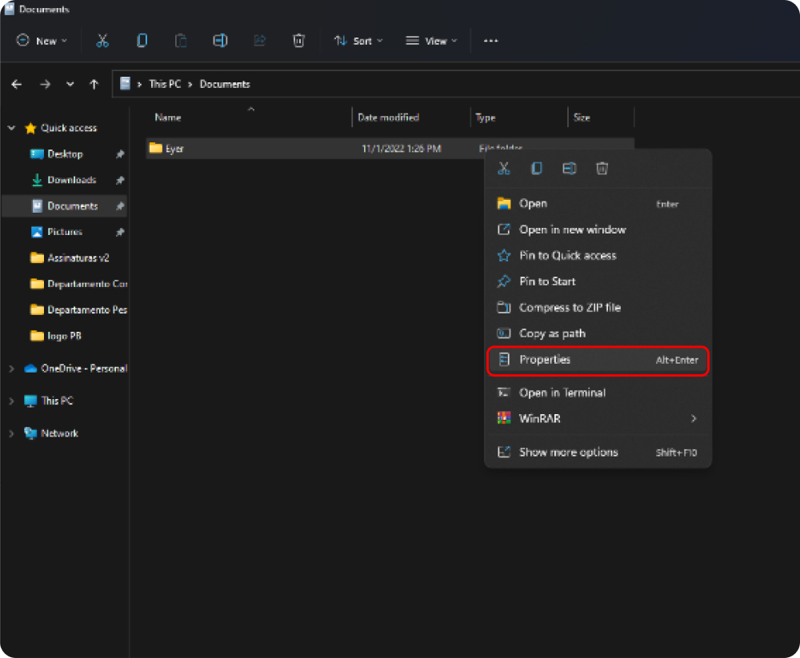
Task: Open Desktop in Quick access
Action: pyautogui.click(x=65, y=154)
